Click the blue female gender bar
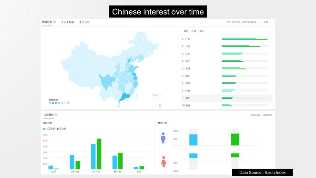Viewport: 316px width, 178px height. click(x=193, y=156)
